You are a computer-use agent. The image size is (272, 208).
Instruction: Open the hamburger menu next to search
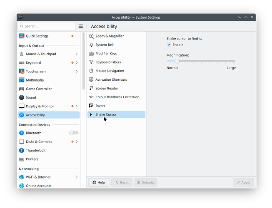[81, 26]
